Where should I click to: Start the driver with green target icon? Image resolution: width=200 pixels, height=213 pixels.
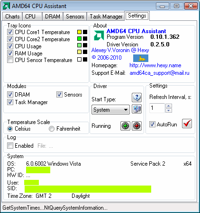(125, 126)
